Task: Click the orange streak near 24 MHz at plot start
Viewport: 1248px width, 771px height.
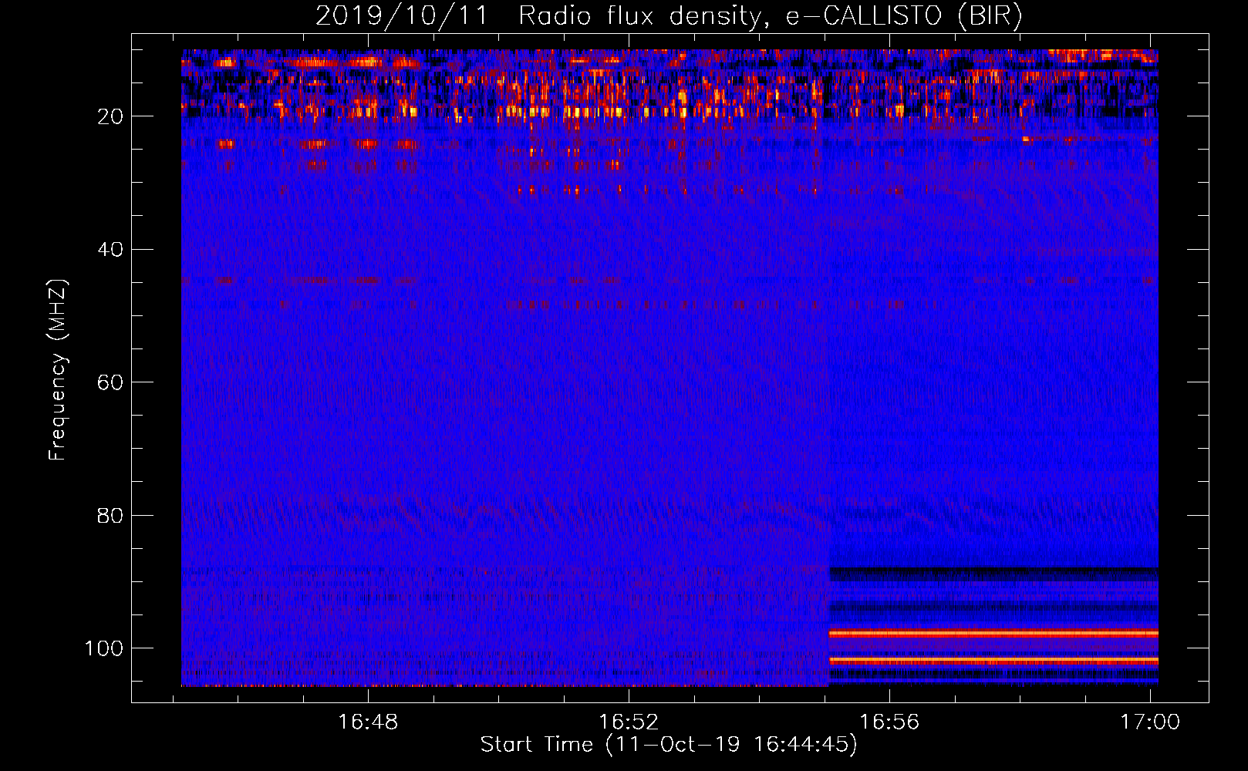Action: [225, 144]
